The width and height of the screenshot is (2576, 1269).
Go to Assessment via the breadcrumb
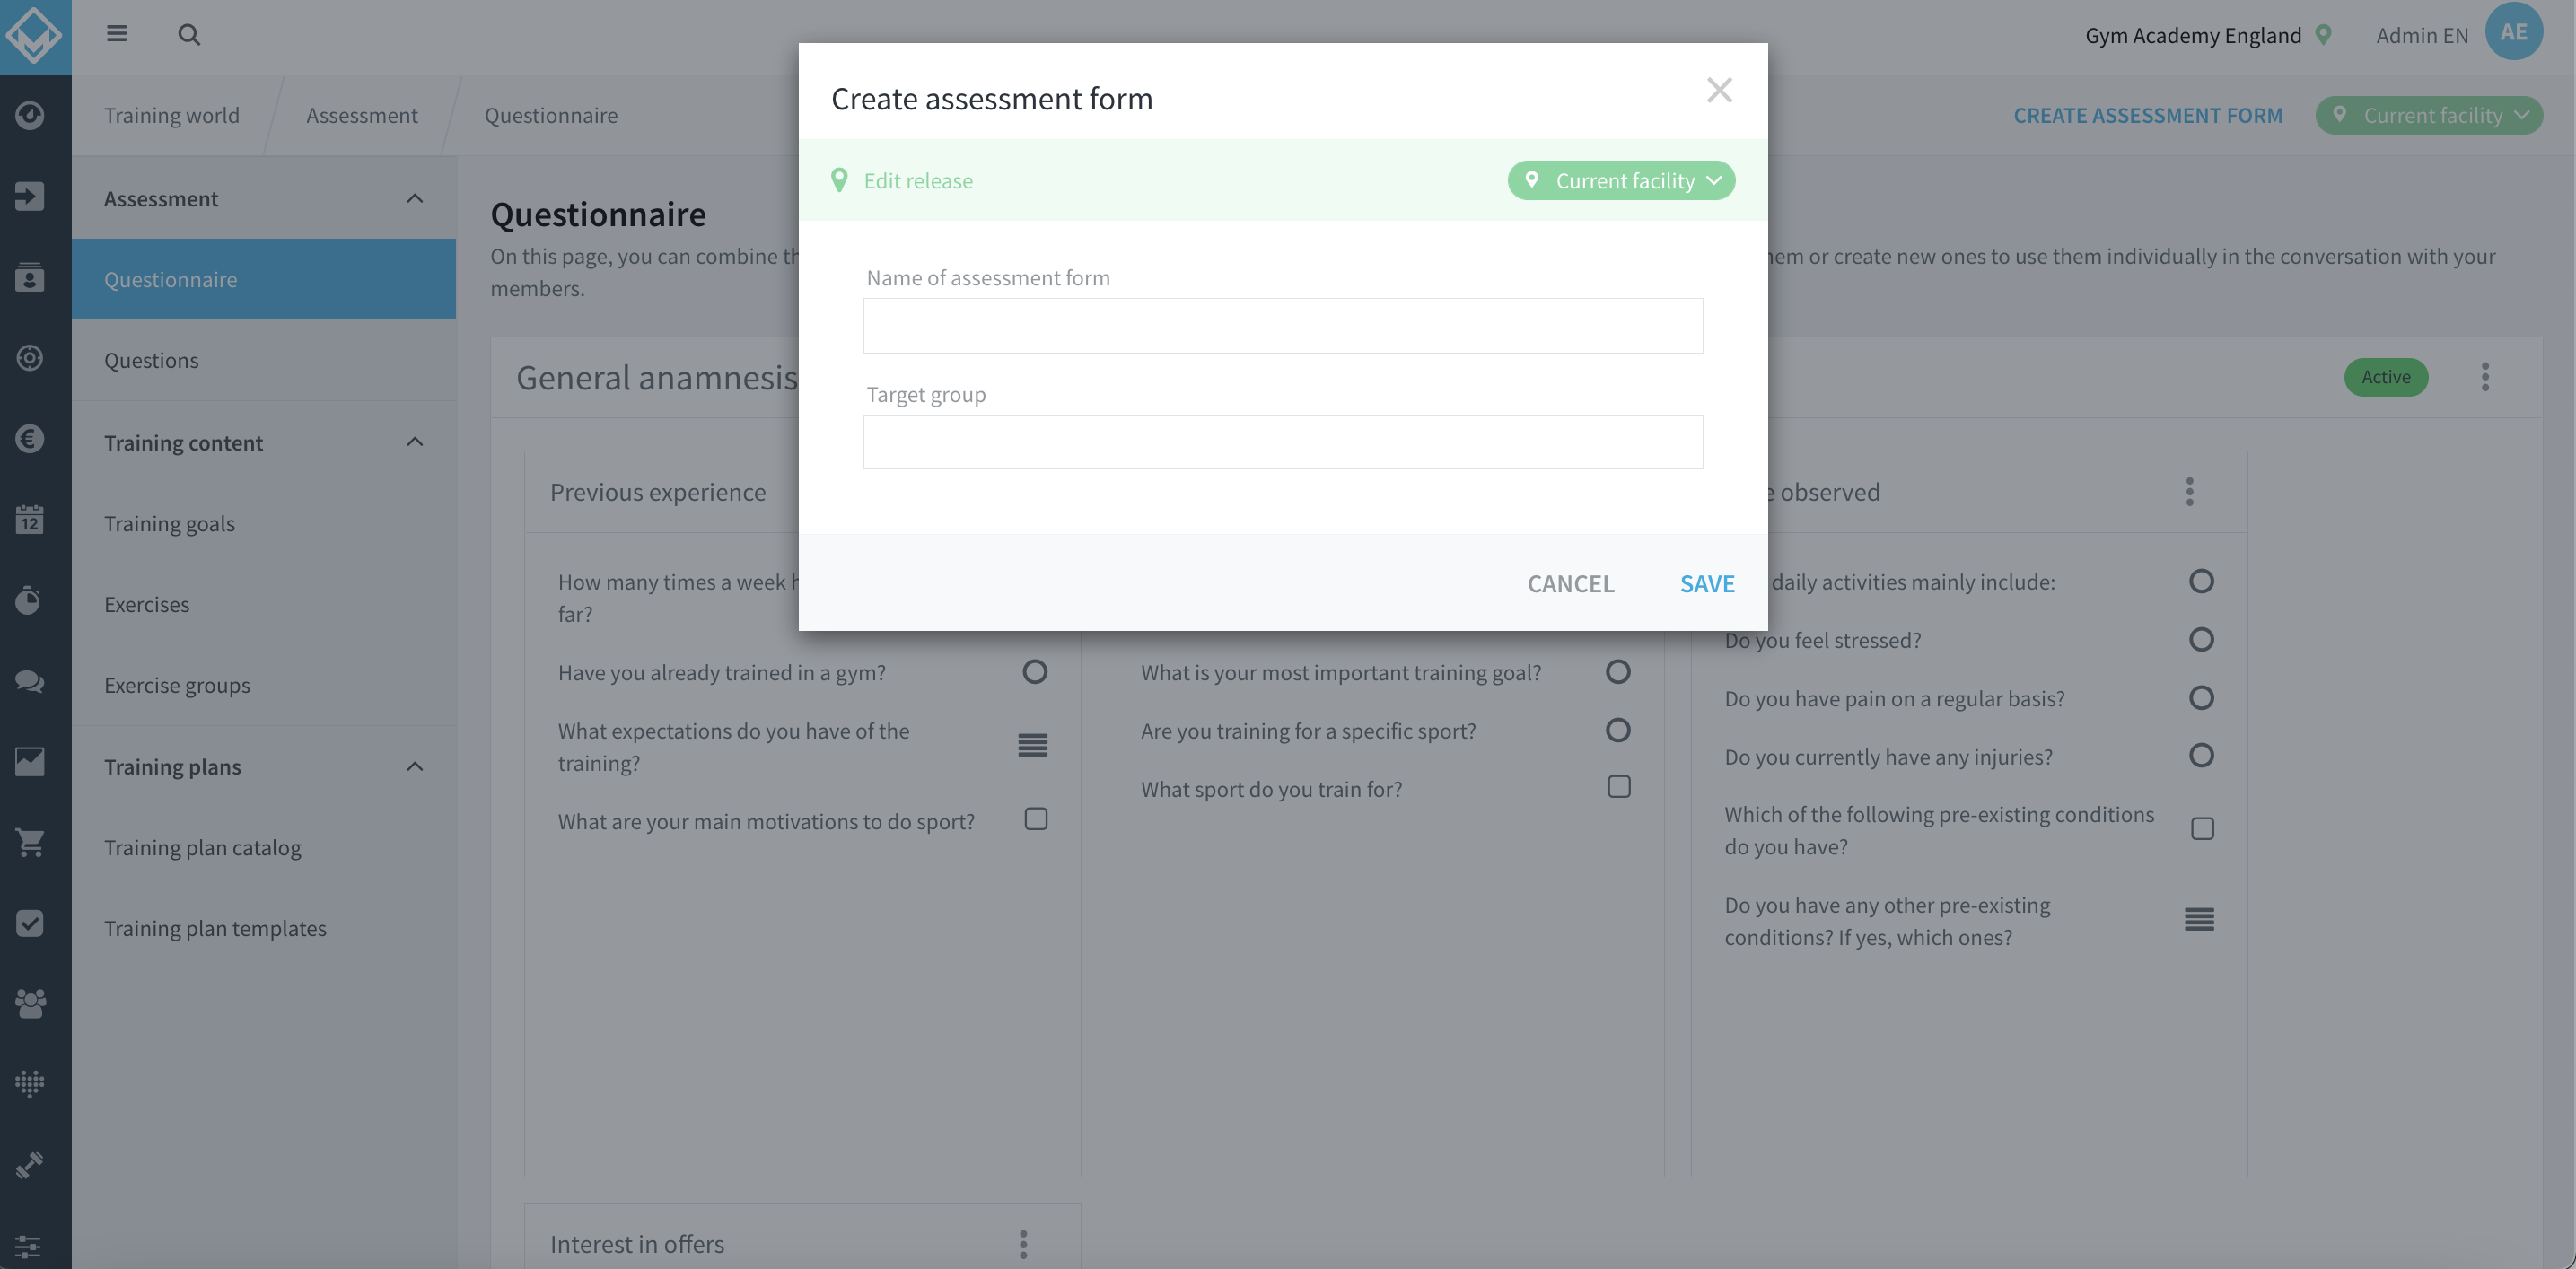[363, 115]
